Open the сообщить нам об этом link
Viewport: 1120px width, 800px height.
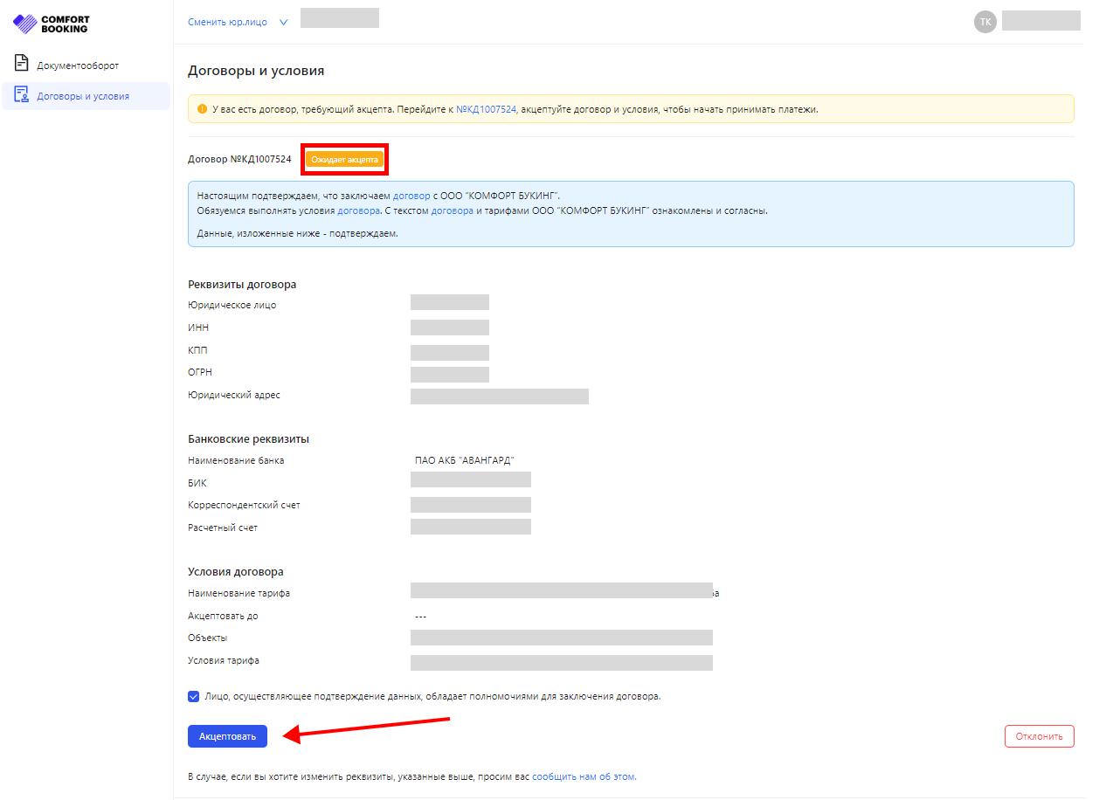584,776
